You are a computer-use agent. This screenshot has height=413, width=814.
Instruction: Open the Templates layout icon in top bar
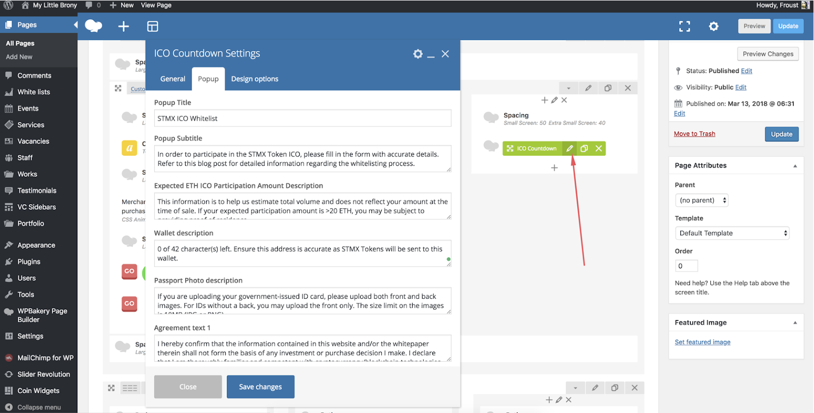coord(153,26)
